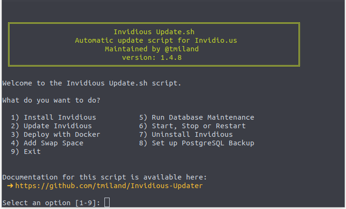This screenshot has height=209, width=346.
Task: Click 'Maintained by @tmiland' text
Action: point(152,49)
